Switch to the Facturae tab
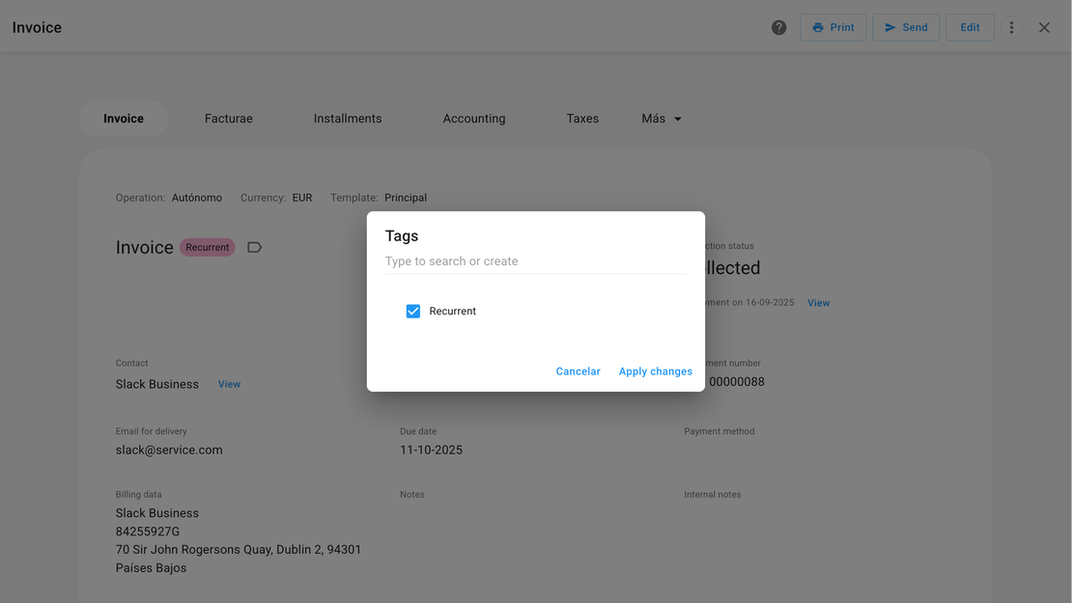Viewport: 1072px width, 603px height. pyautogui.click(x=228, y=119)
